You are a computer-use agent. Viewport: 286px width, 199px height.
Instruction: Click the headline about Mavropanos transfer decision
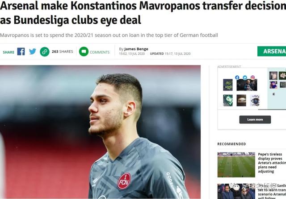(x=143, y=13)
